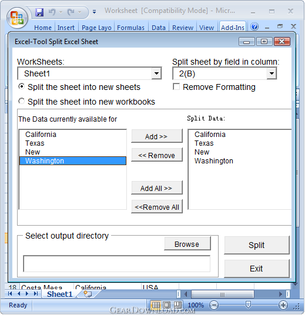Click the <<Remove All button
Viewport: 305px width, 315px height.
click(157, 207)
